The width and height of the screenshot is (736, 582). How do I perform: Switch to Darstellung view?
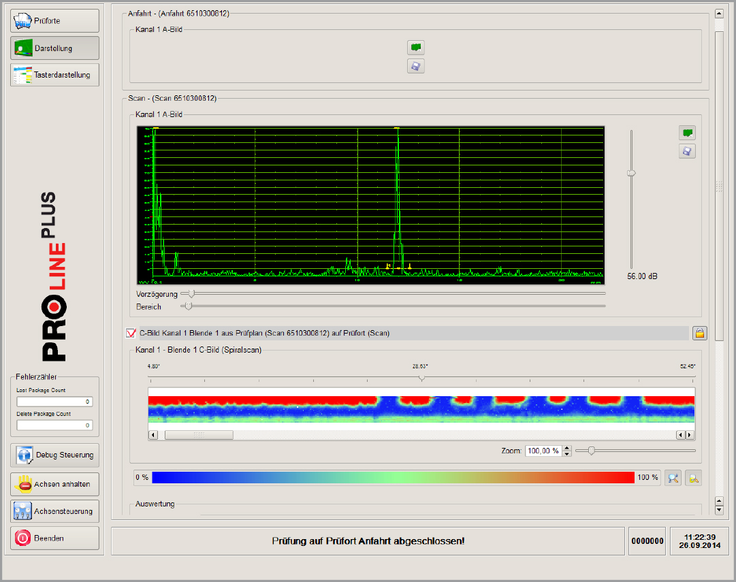point(54,48)
